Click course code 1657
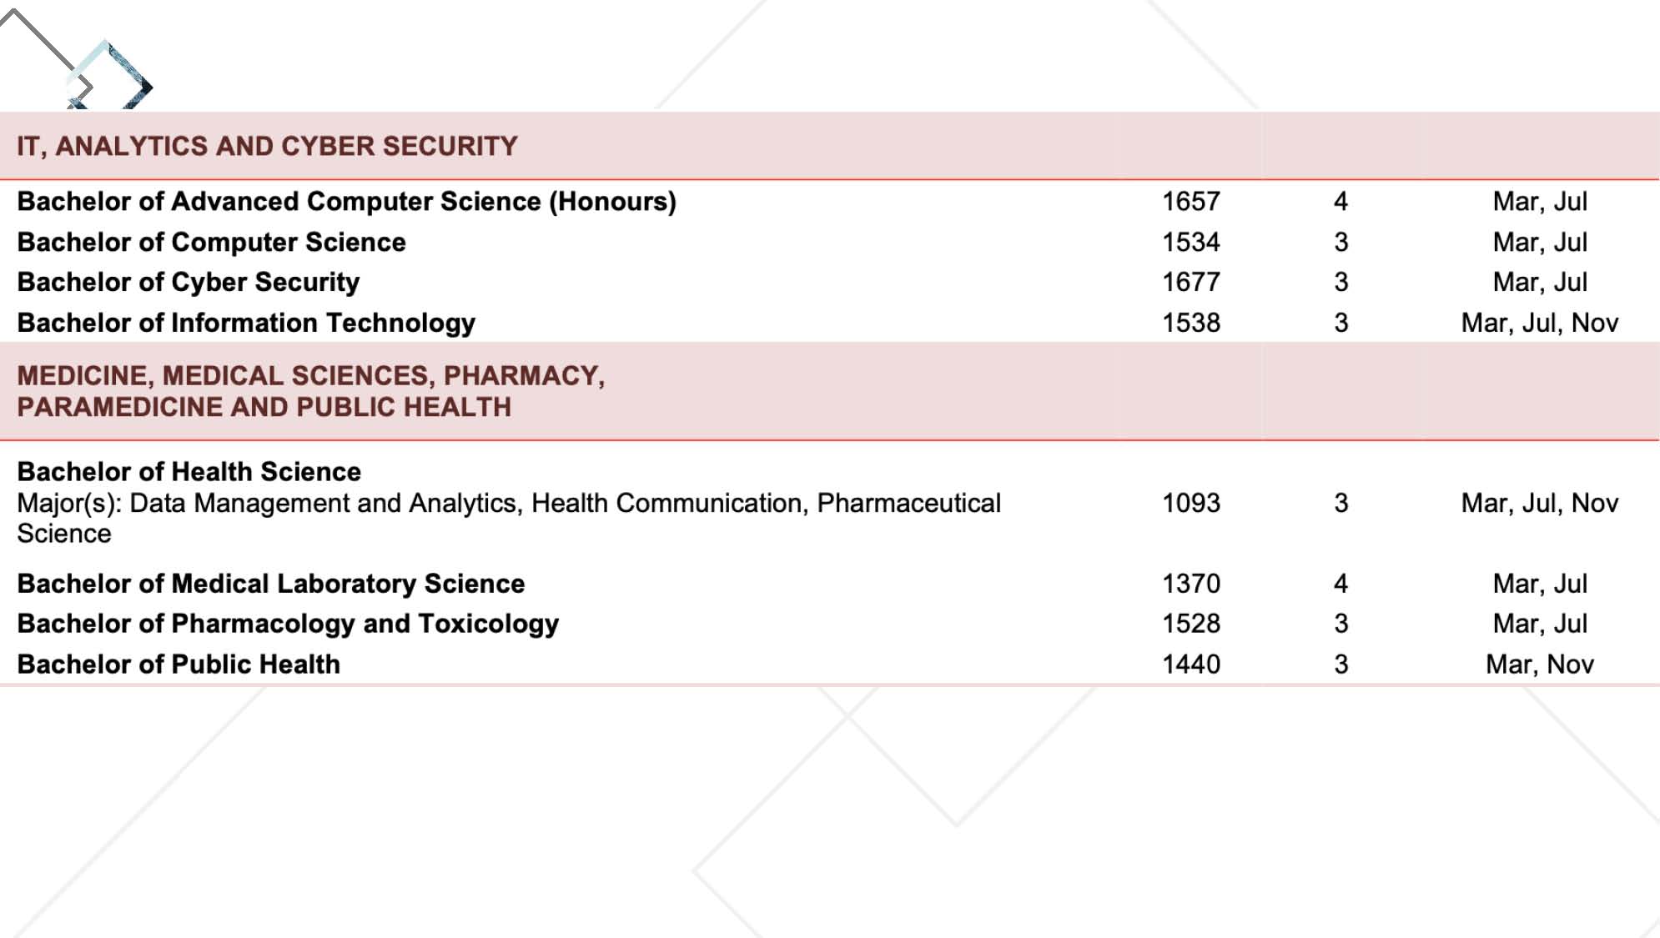 pos(1191,202)
